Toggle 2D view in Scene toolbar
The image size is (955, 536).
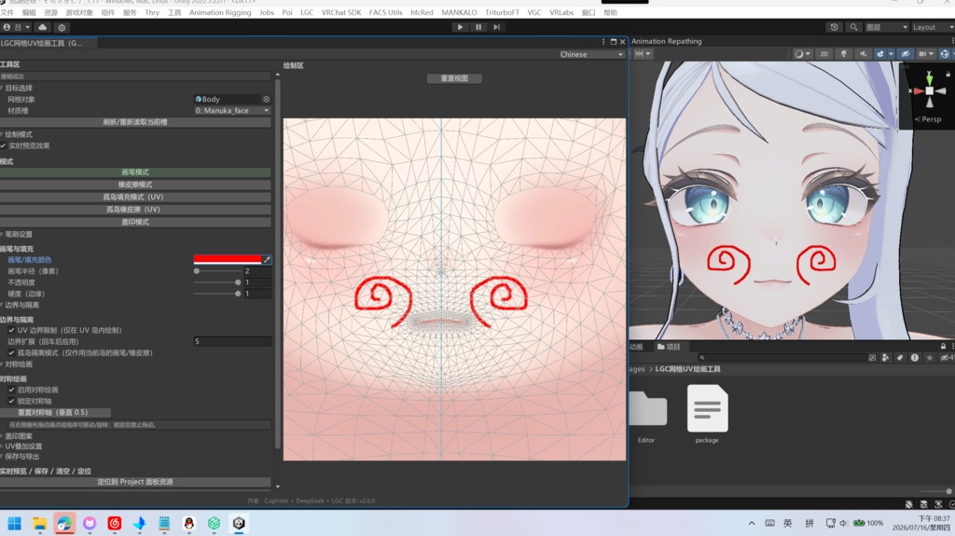824,54
